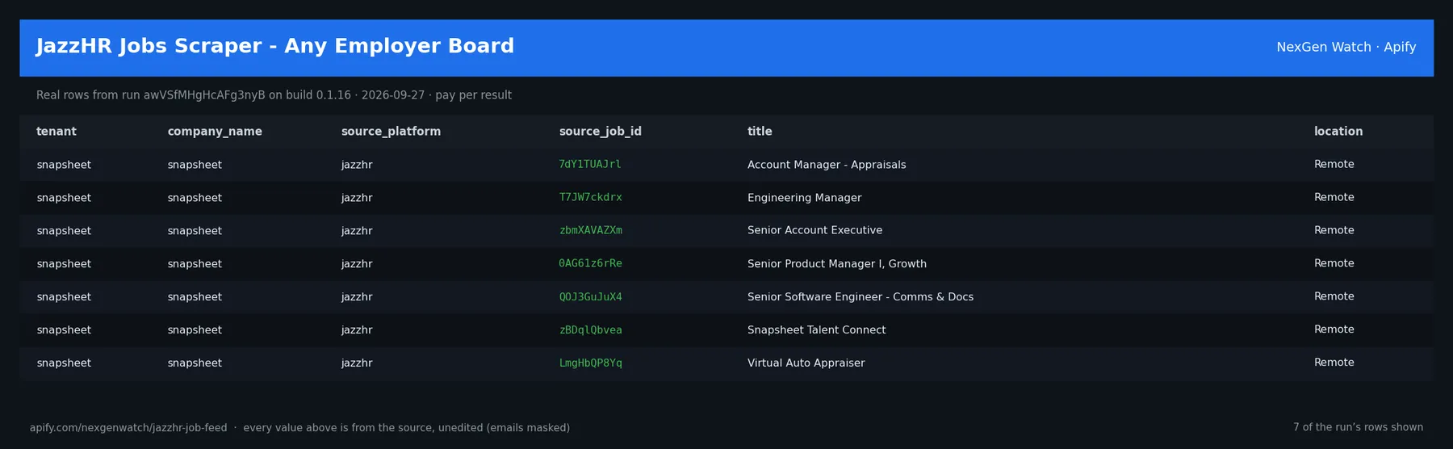Click Remote in Account Manager row
Image resolution: width=1453 pixels, height=449 pixels.
1334,165
